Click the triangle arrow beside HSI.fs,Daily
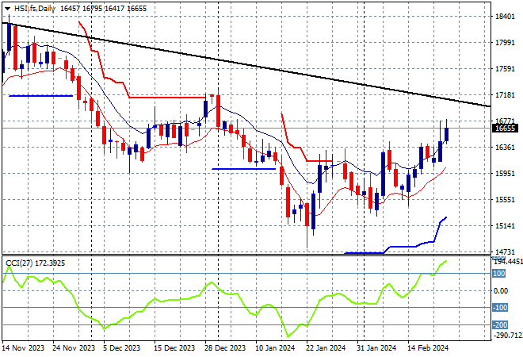The image size is (523, 357). [7, 9]
